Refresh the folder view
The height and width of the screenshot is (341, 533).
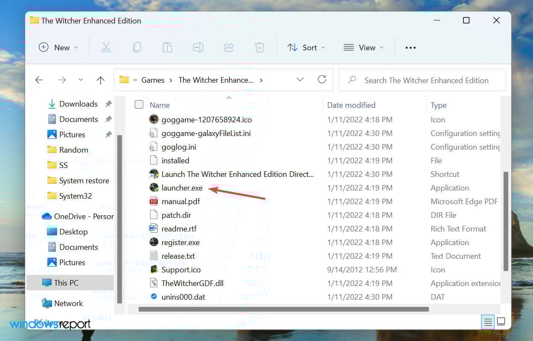click(322, 79)
